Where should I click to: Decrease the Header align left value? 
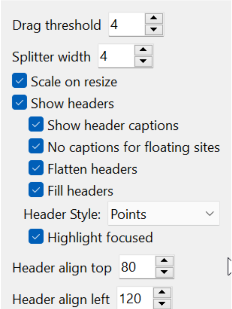(x=164, y=303)
